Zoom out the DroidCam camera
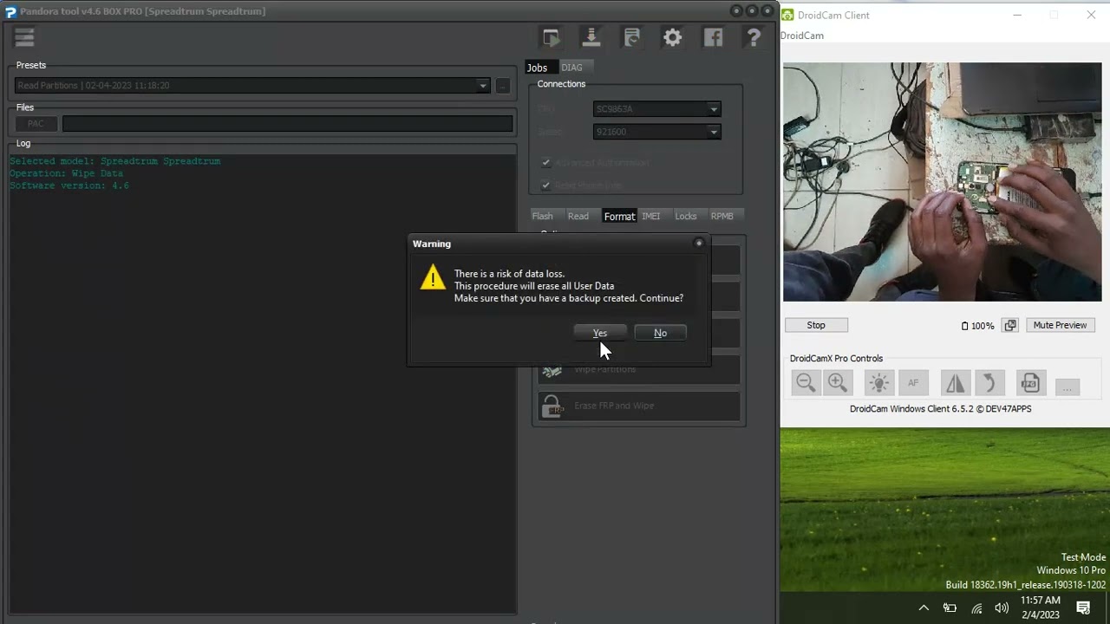 click(806, 383)
